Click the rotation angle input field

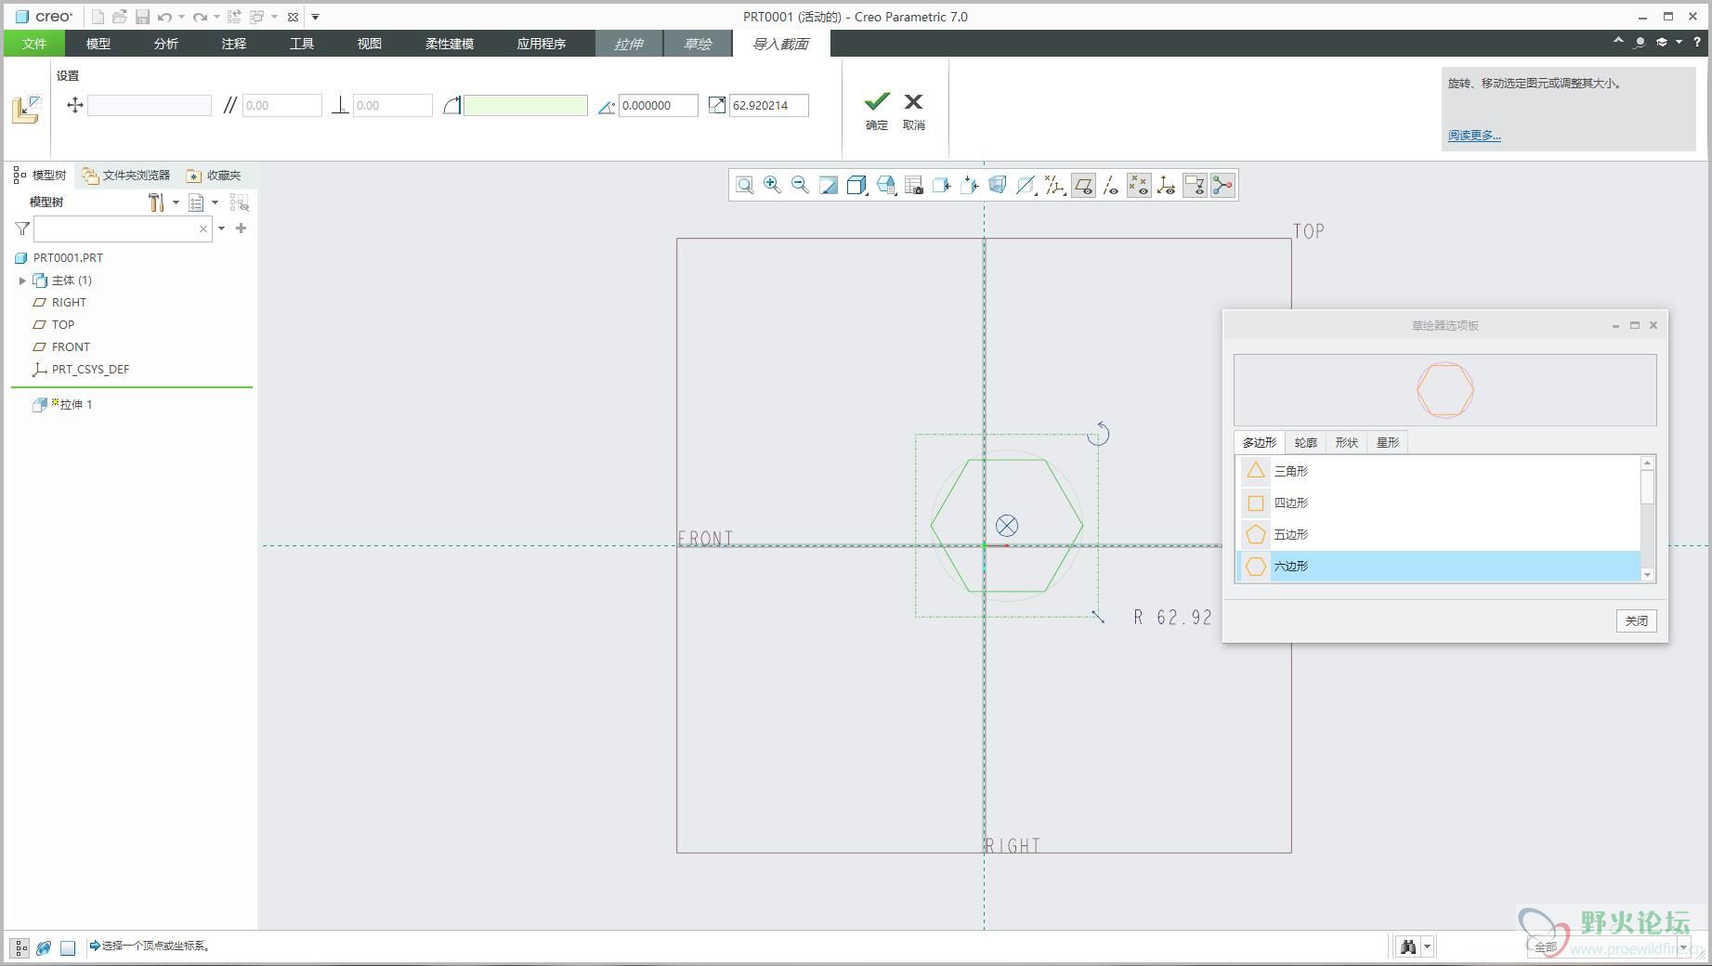pyautogui.click(x=659, y=105)
